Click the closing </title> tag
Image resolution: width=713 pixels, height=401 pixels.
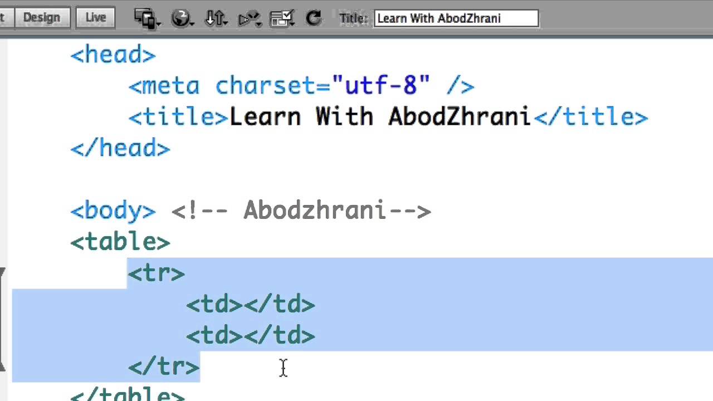click(591, 117)
